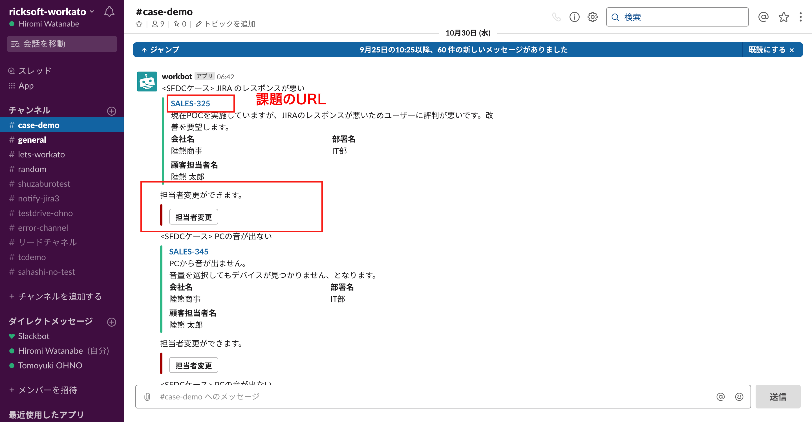Open the 06:42 message timestamp

[x=225, y=77]
